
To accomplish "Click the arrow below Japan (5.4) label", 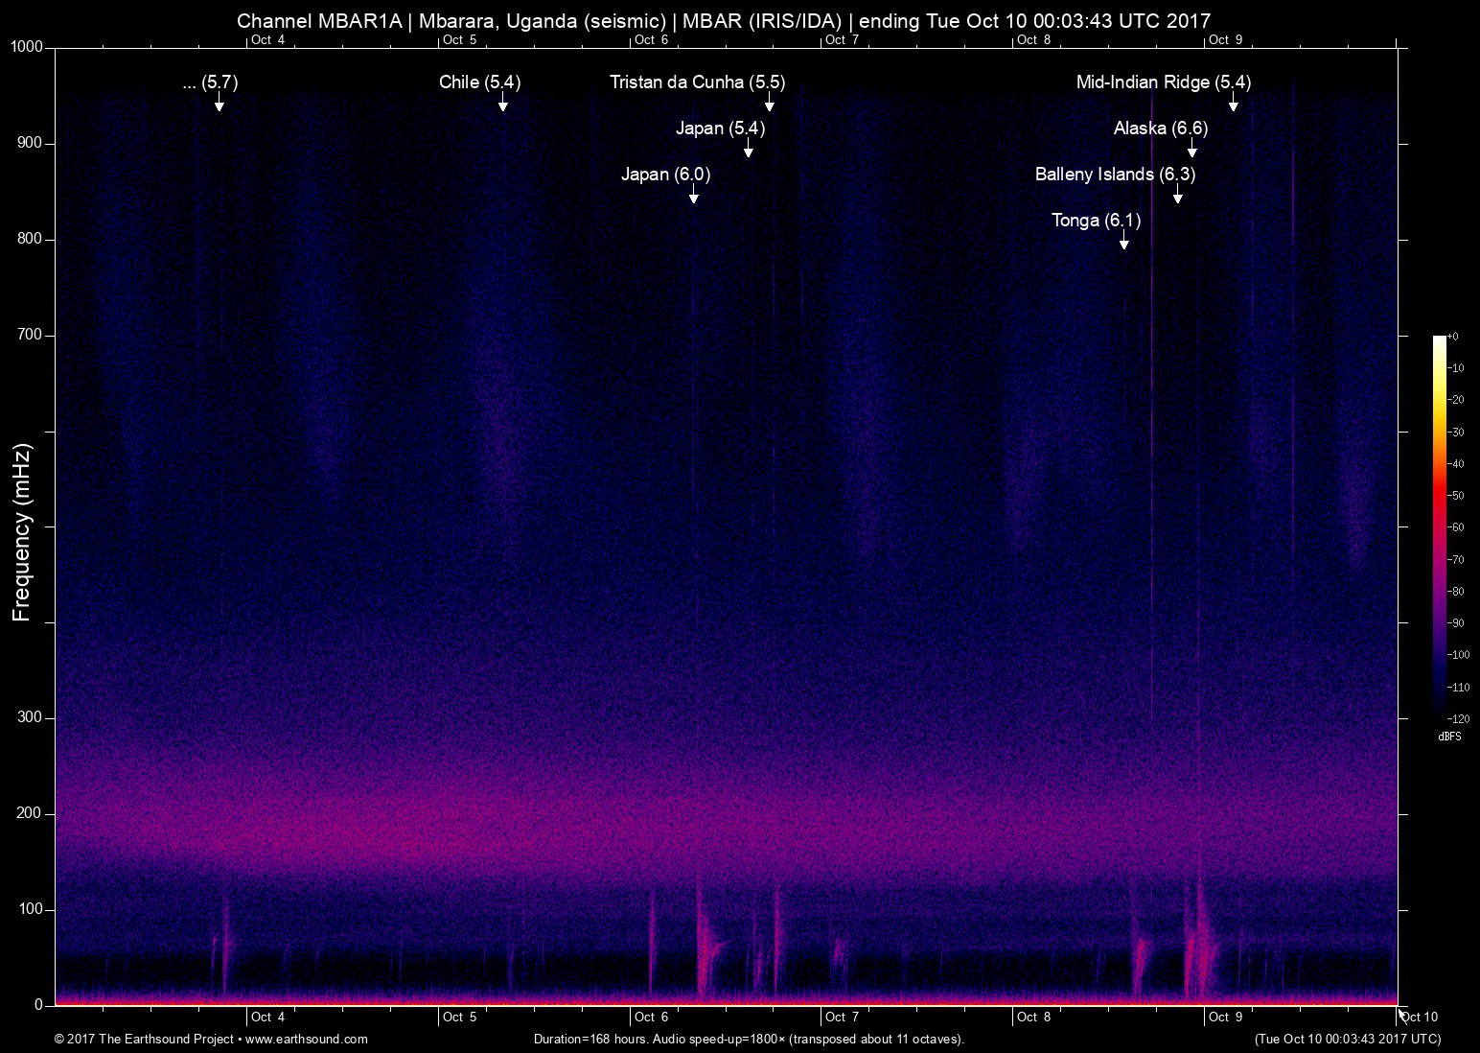I will (x=748, y=149).
